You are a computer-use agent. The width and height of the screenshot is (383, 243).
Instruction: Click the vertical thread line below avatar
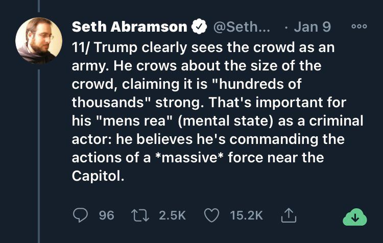pyautogui.click(x=39, y=153)
